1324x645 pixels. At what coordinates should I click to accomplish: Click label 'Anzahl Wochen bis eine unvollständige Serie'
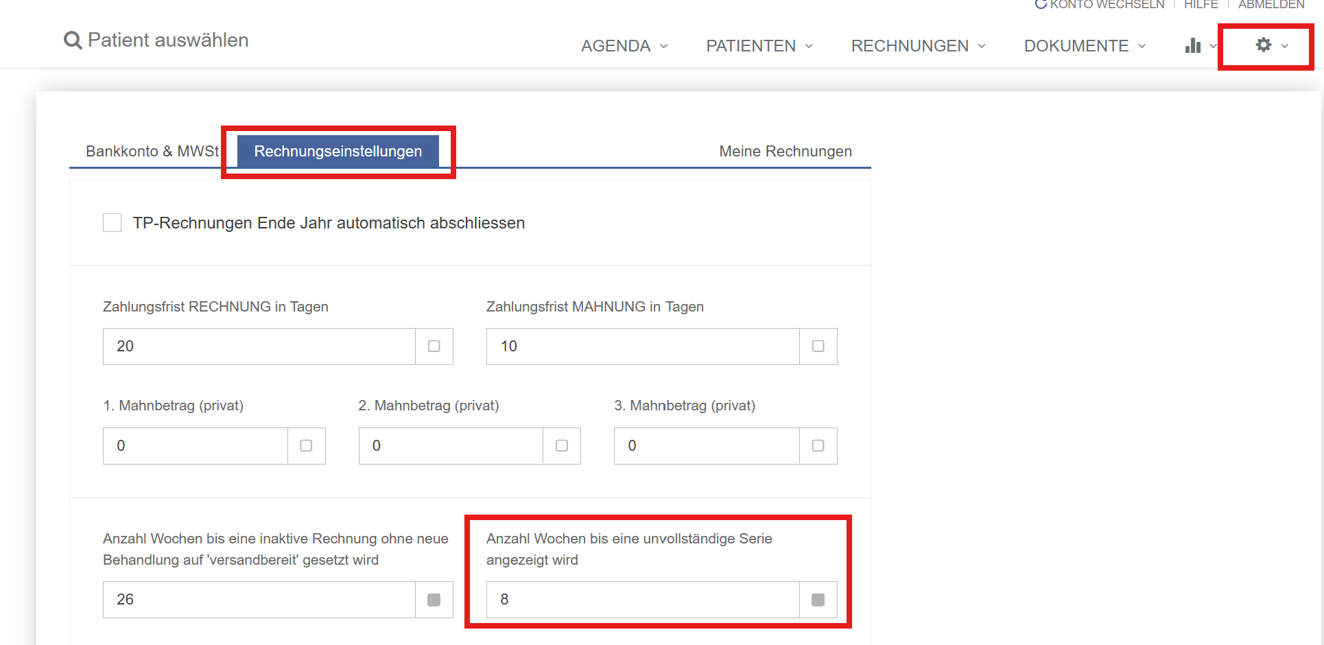(x=629, y=539)
